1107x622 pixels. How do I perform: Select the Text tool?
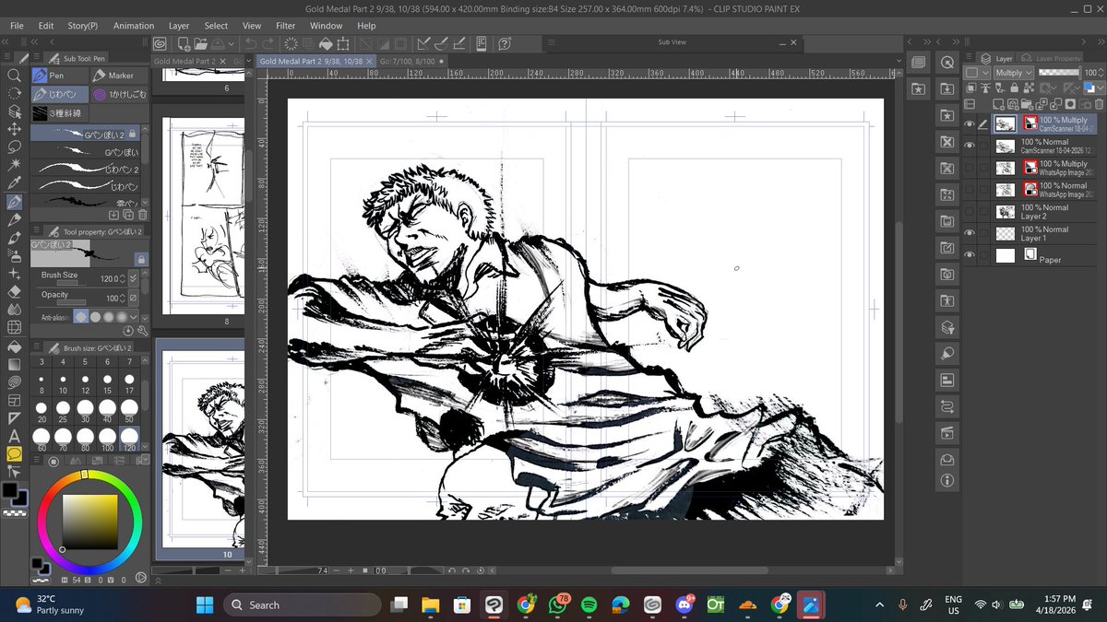point(14,436)
